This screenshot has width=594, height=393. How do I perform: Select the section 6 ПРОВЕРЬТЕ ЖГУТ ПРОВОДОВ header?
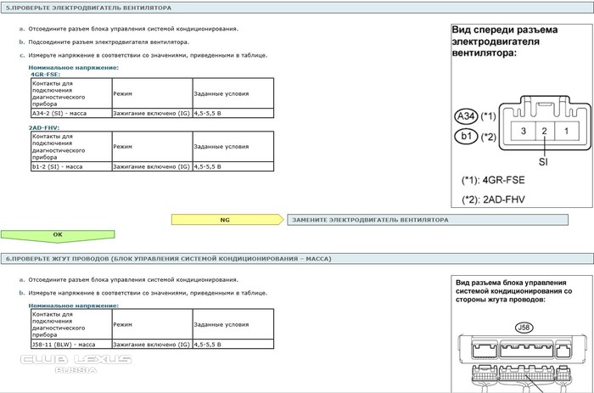168,258
